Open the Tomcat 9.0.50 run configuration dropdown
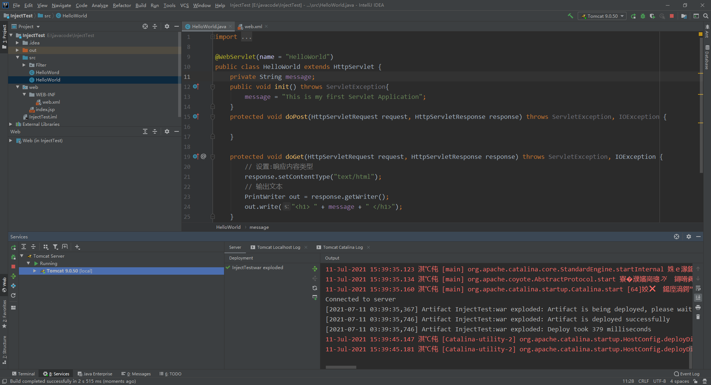The image size is (711, 385). coord(602,16)
